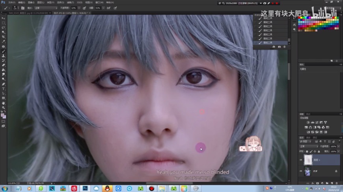Viewport: 343px width, 192px height.
Task: Click the foreground color swatch in toolbox
Action: click(x=2, y=115)
